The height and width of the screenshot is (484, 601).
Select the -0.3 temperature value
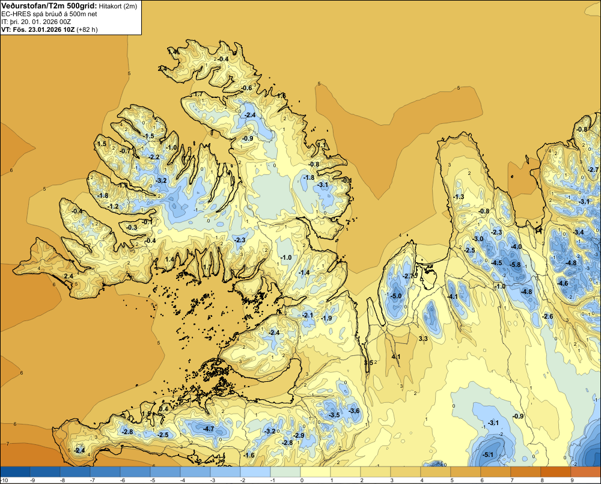(132, 227)
